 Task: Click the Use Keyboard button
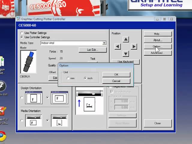point(125,61)
